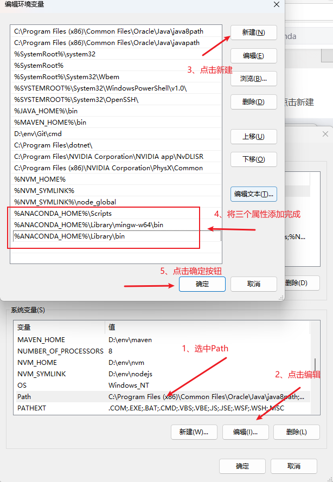
Task: Click 编辑(I)... under system variables
Action: coord(245,432)
